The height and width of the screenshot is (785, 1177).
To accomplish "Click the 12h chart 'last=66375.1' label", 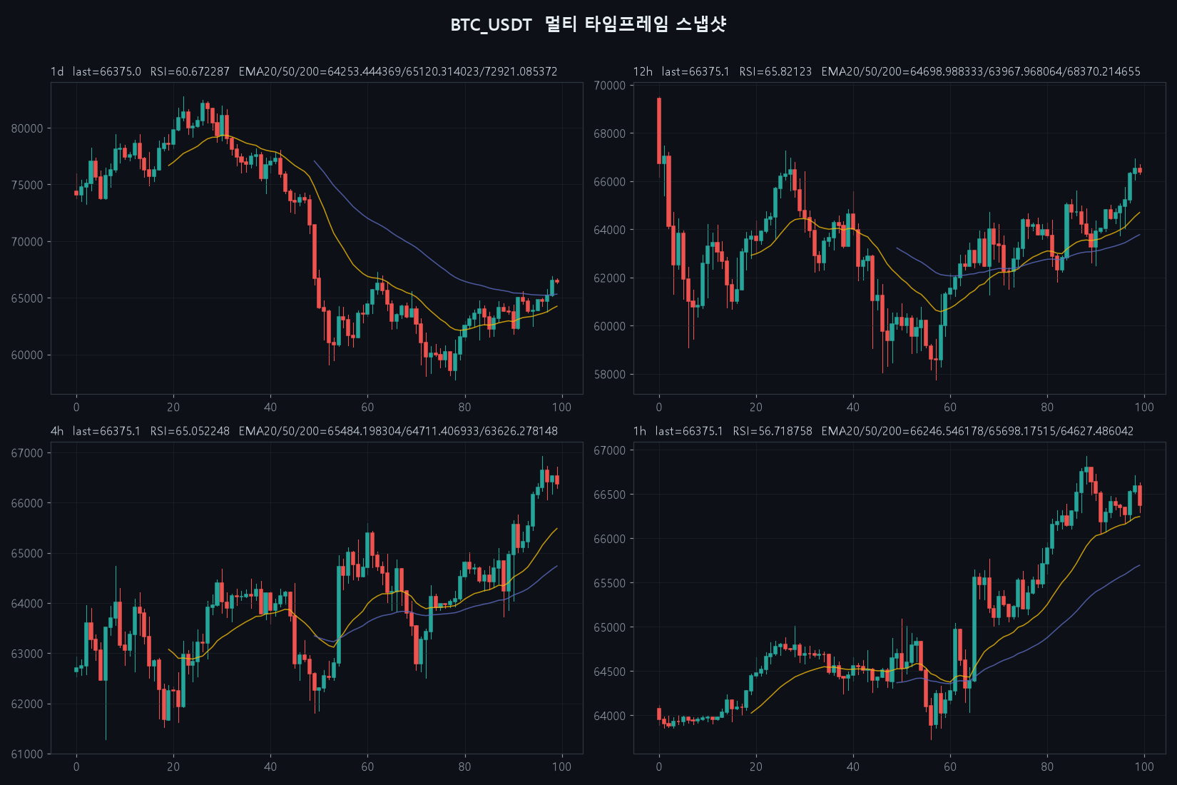I will coord(695,71).
